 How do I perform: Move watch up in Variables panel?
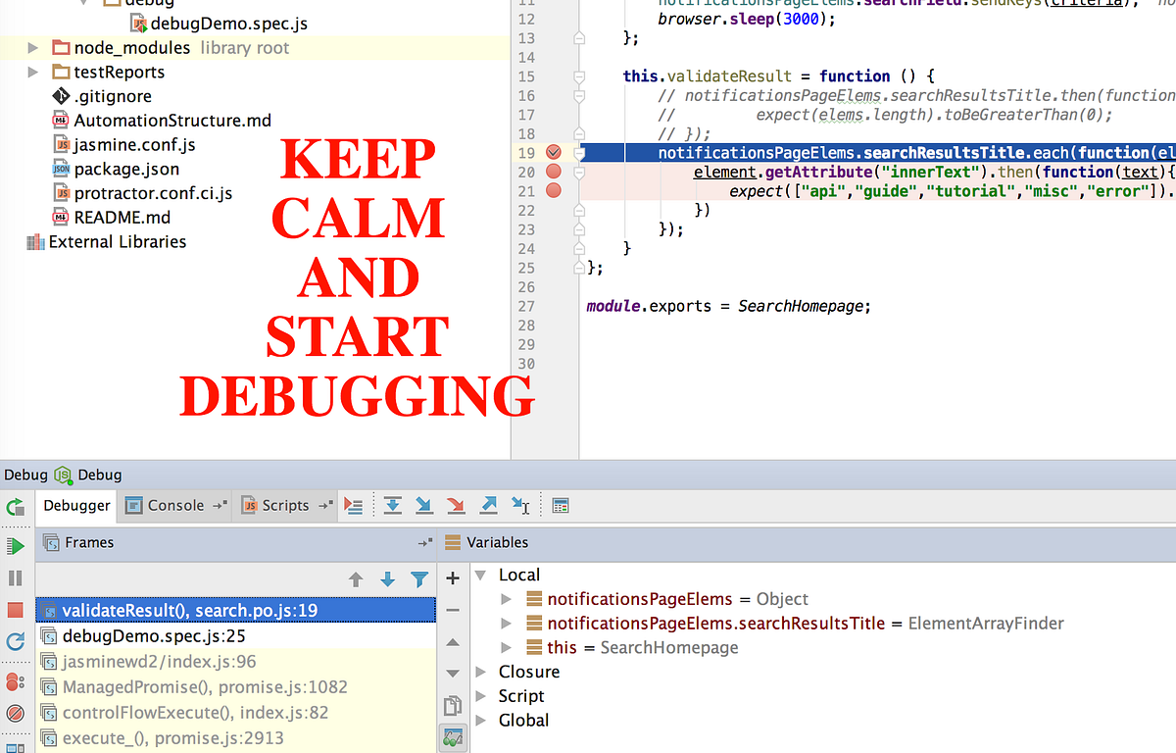click(x=453, y=642)
